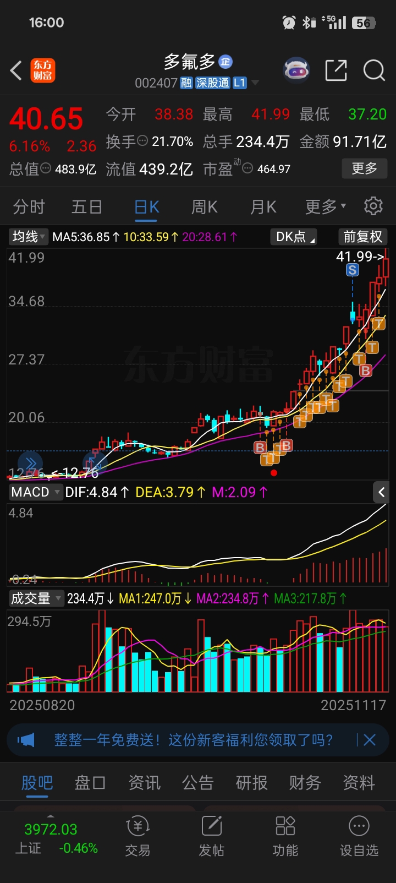
Task: Tap the end date 20251117
Action: [353, 705]
